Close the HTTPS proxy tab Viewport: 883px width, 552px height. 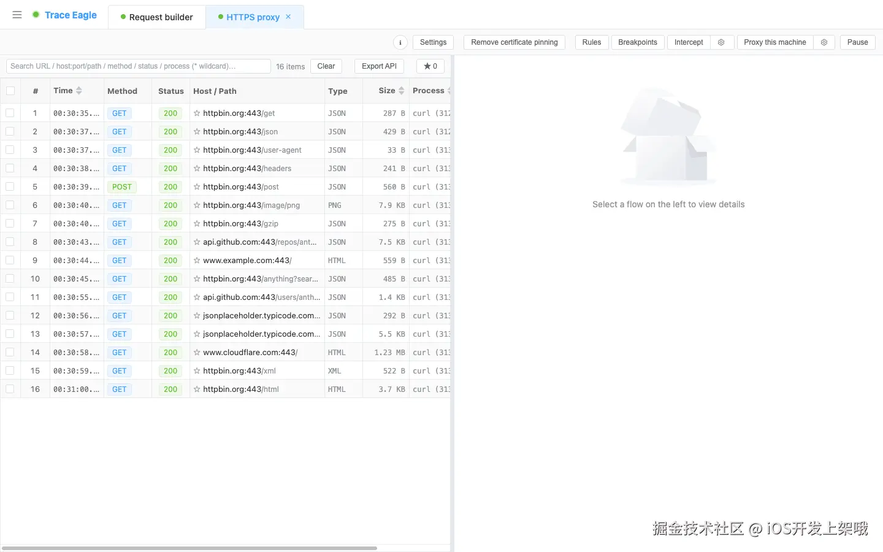288,17
